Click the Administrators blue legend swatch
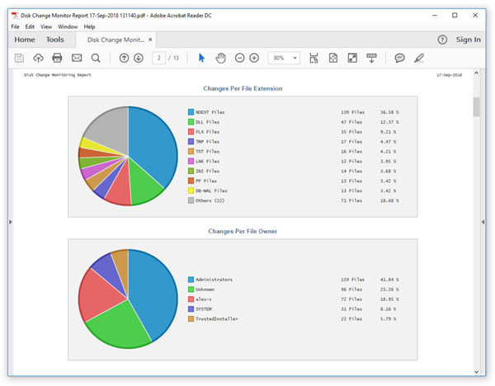The image size is (495, 386). 191,280
